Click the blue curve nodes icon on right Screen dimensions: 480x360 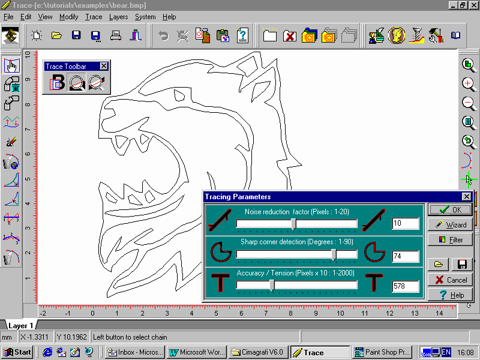pos(467,160)
